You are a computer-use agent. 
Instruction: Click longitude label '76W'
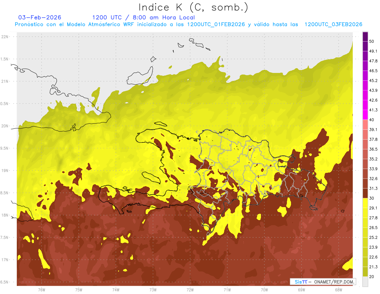41,290
